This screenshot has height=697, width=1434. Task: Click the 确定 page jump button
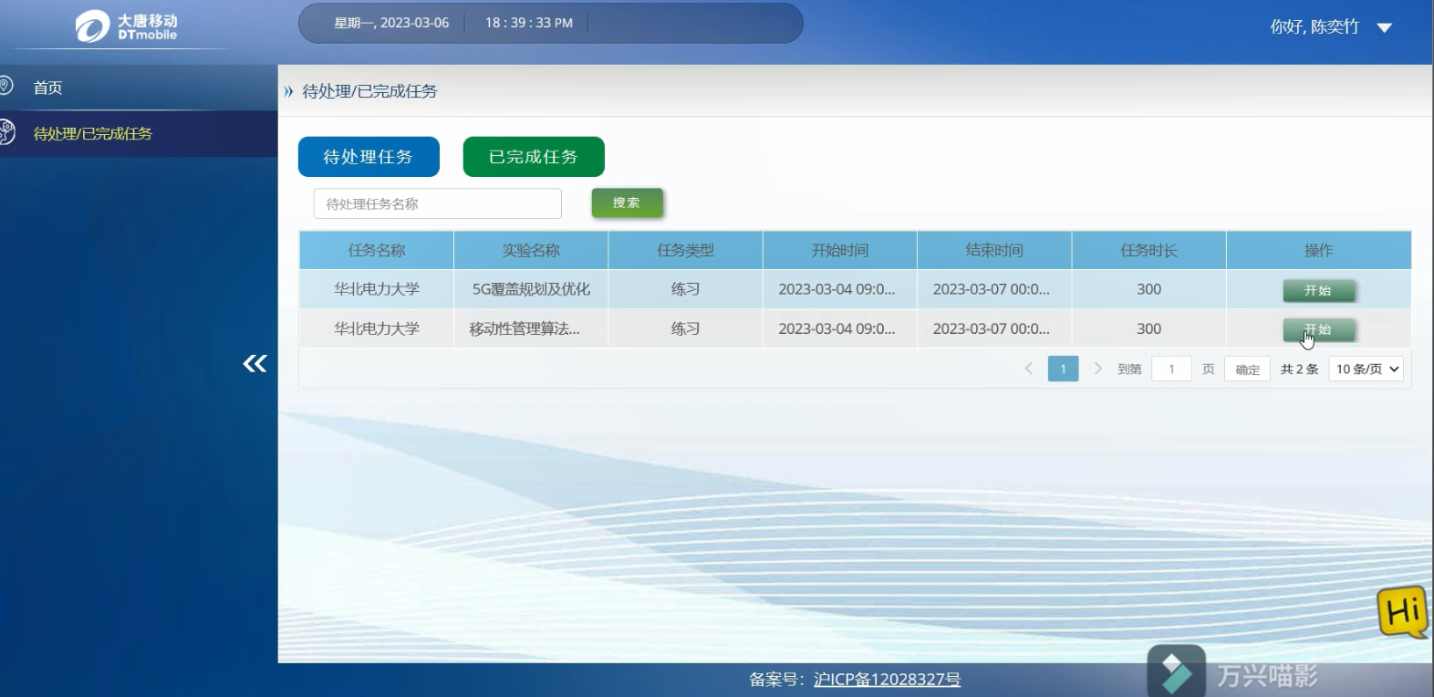pyautogui.click(x=1247, y=369)
